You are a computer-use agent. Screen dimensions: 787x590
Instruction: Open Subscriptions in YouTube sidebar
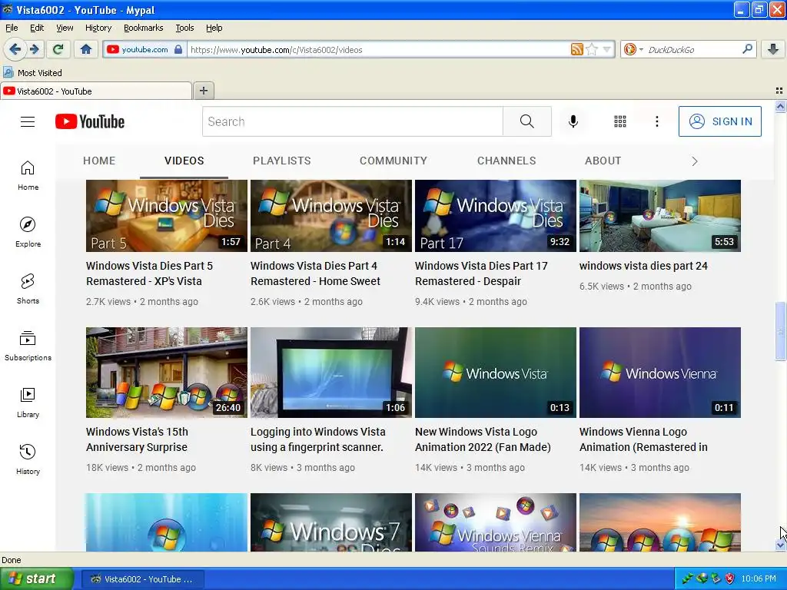28,346
